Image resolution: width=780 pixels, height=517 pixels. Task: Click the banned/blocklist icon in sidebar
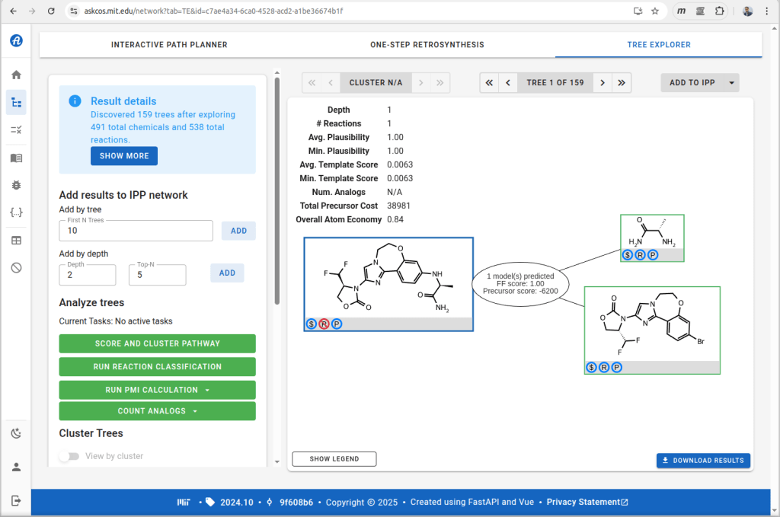click(16, 267)
